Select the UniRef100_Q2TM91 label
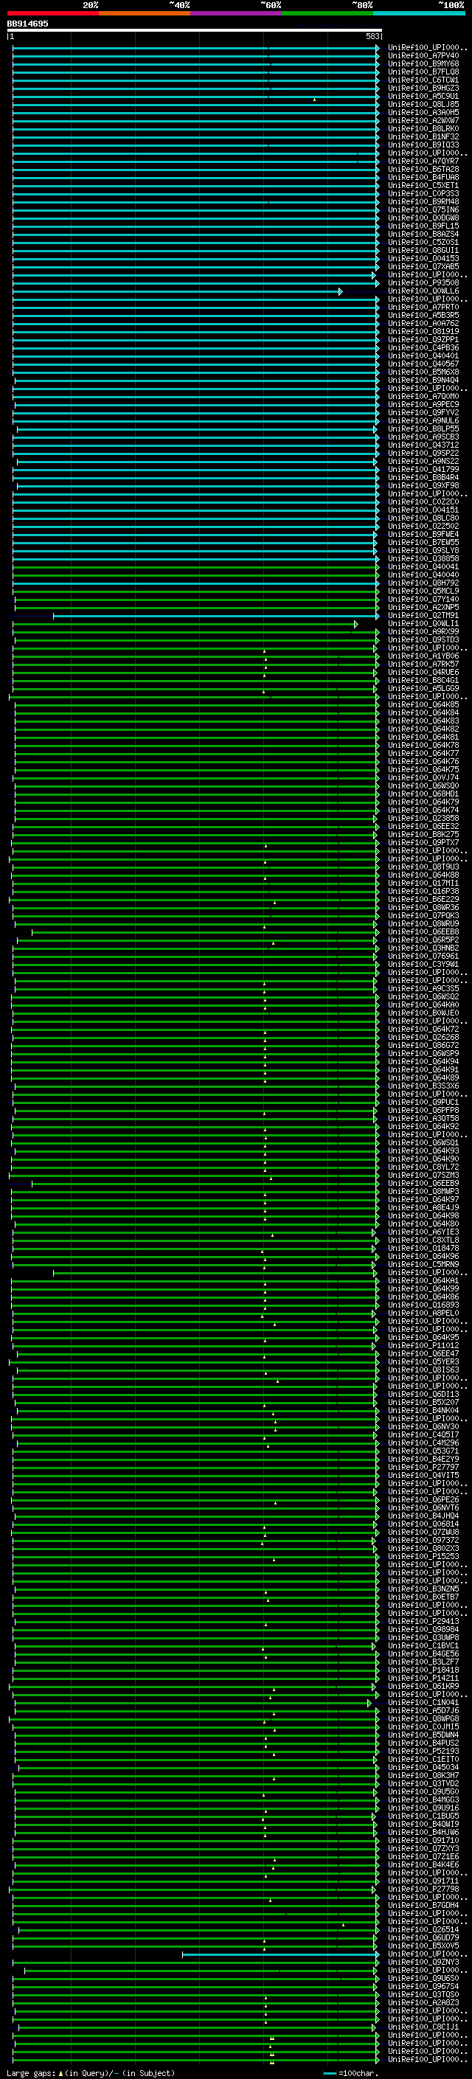472x2079 pixels. [x=423, y=615]
